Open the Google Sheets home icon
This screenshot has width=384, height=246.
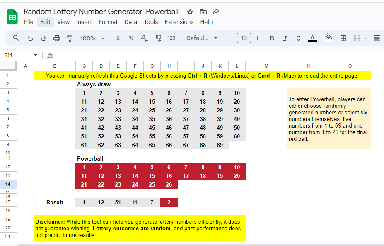tap(12, 17)
